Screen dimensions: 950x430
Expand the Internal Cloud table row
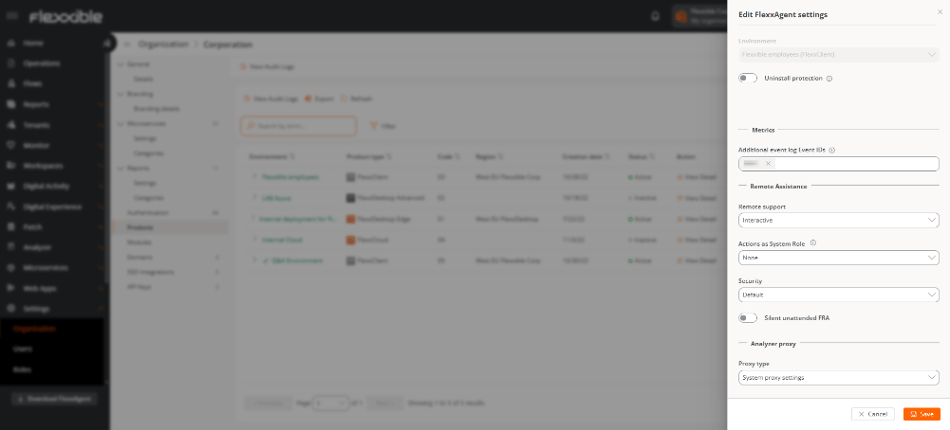pyautogui.click(x=254, y=240)
